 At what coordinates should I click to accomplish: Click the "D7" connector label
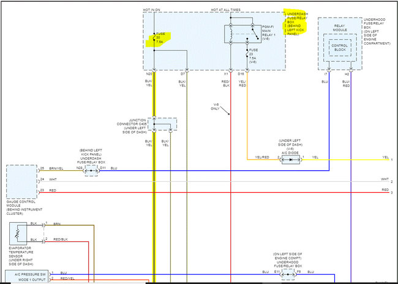pyautogui.click(x=182, y=74)
